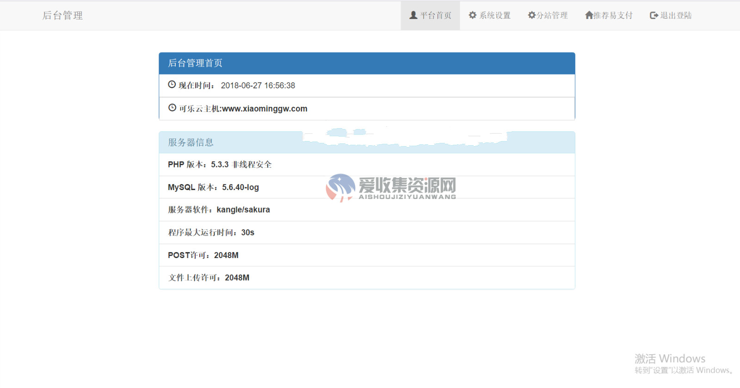Screen dimensions: 740x388
Task: Click the clock icon next to 现在时间
Action: [172, 85]
